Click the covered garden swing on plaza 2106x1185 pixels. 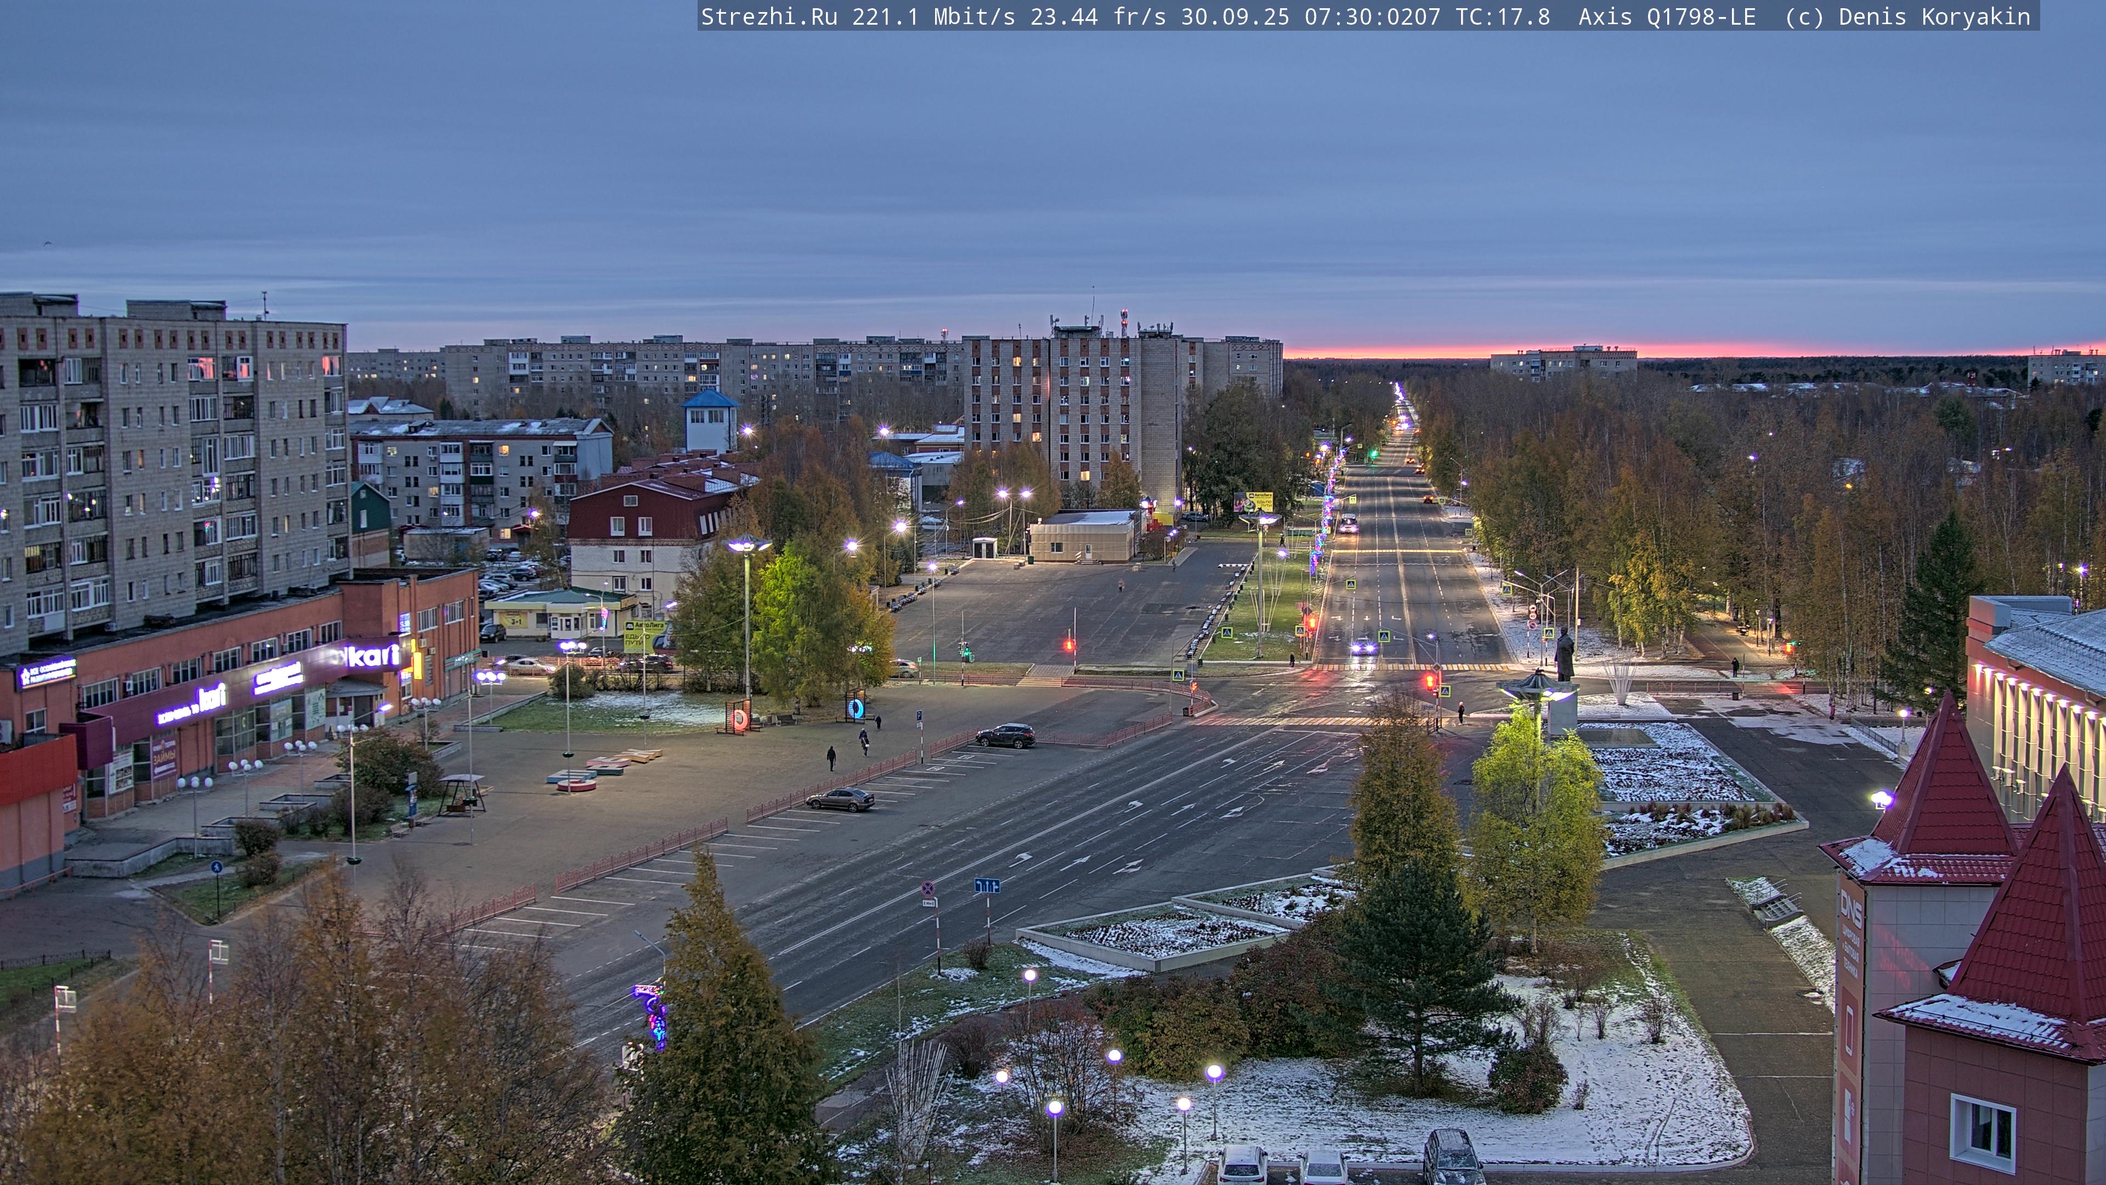[462, 794]
